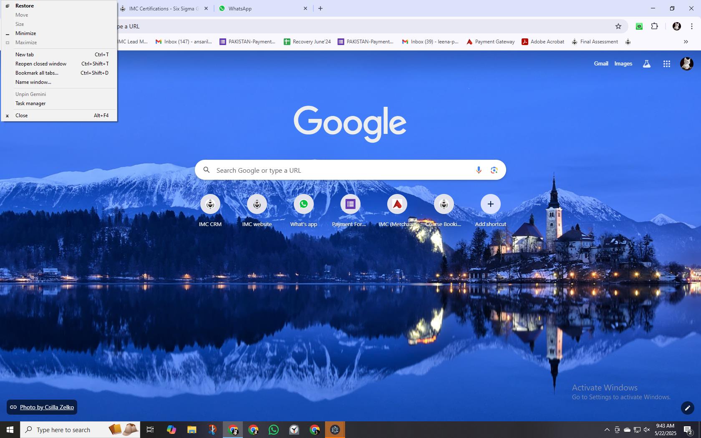
Task: Start voice search with microphone icon
Action: (479, 170)
